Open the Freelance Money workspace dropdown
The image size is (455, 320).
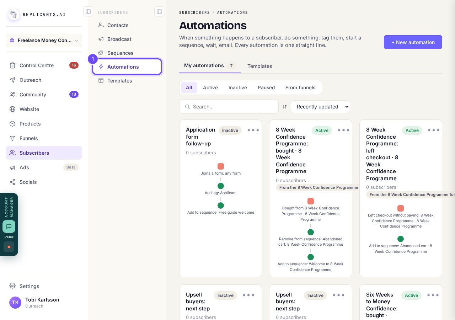pyautogui.click(x=44, y=41)
